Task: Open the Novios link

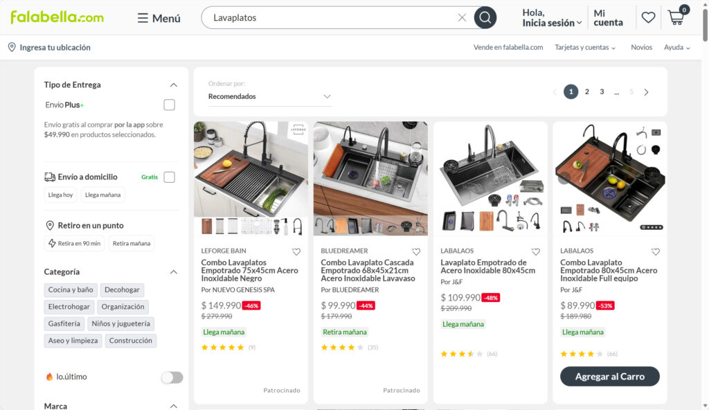Action: [642, 47]
